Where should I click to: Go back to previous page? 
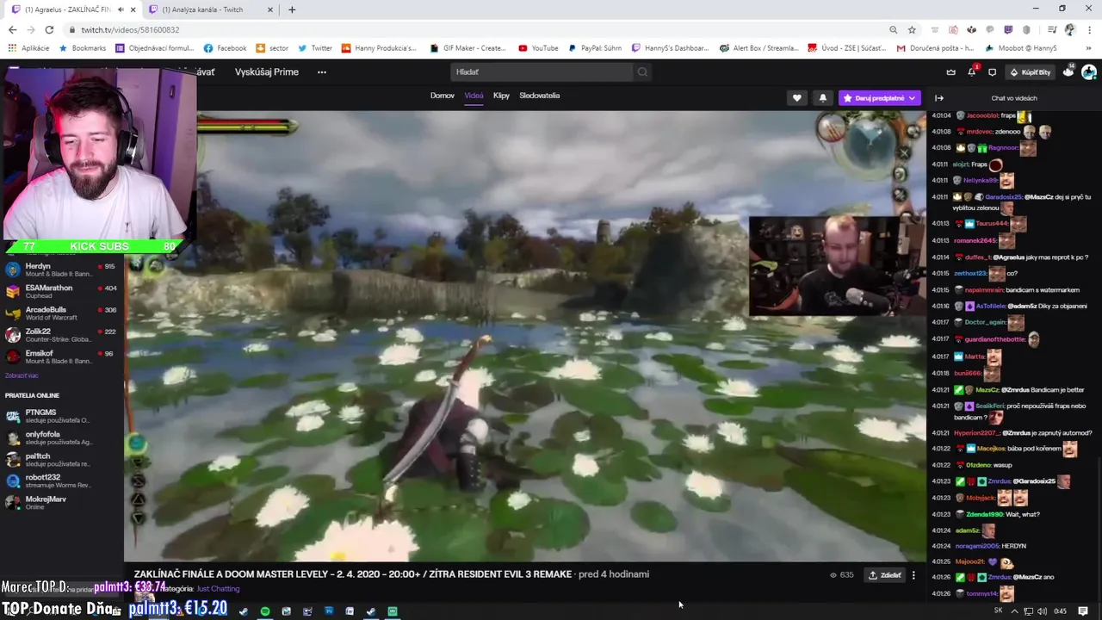(12, 29)
